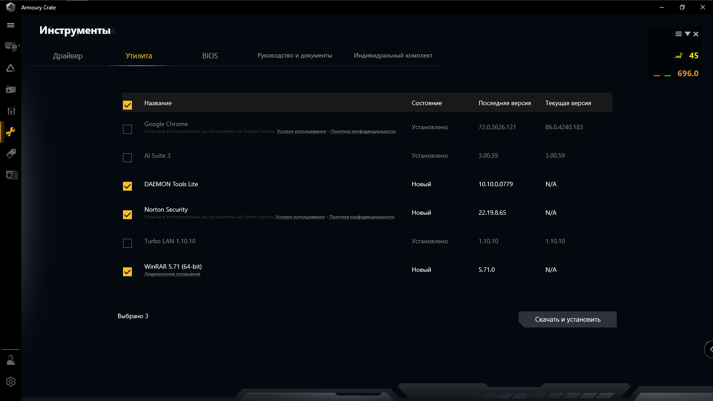Toggle the select-all checkbox in the table header
Viewport: 713px width, 401px height.
(127, 105)
